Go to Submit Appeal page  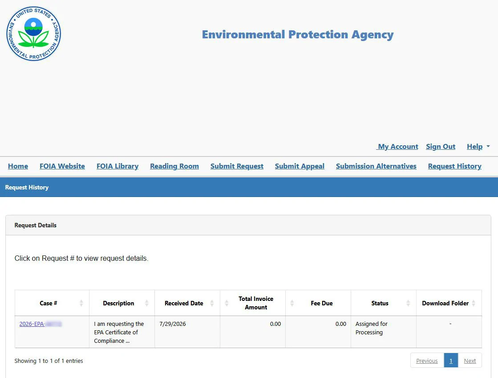[300, 166]
